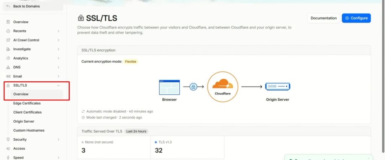
Task: Open the Overview page icon at top of sidebar
Action: pos(8,22)
